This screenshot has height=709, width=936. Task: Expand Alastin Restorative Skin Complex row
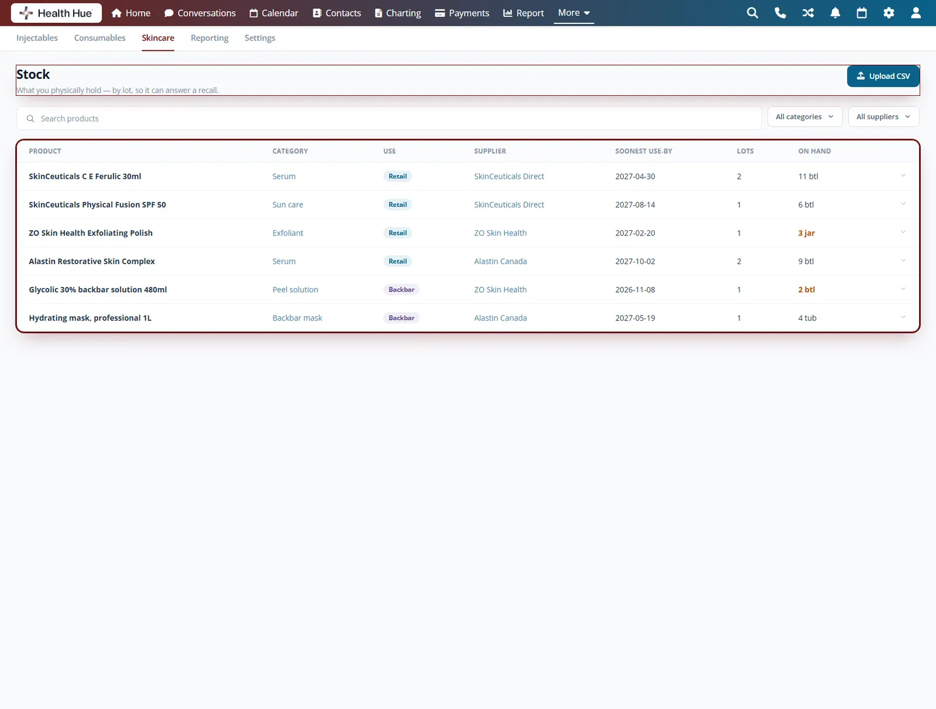point(903,261)
